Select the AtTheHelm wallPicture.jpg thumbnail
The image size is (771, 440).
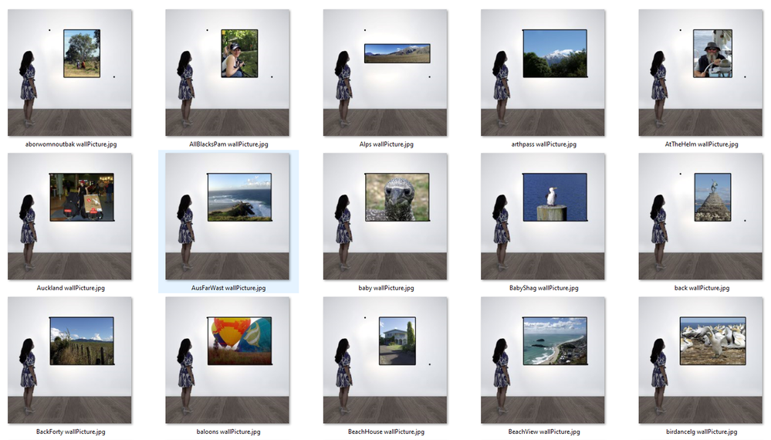[701, 73]
